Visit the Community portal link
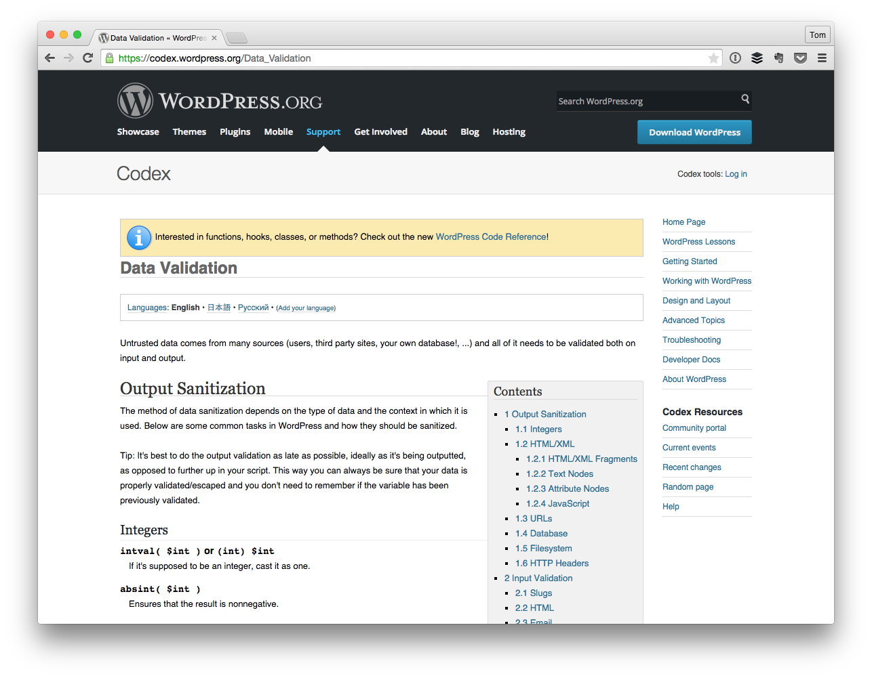The height and width of the screenshot is (678, 872). [694, 428]
